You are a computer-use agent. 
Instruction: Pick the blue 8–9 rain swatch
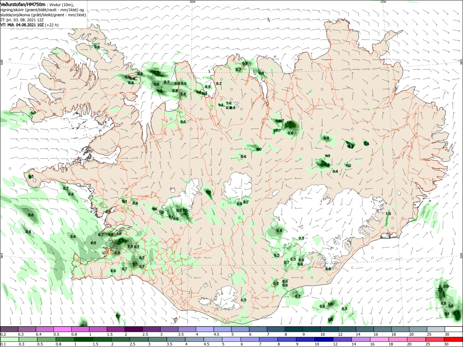[286, 339]
